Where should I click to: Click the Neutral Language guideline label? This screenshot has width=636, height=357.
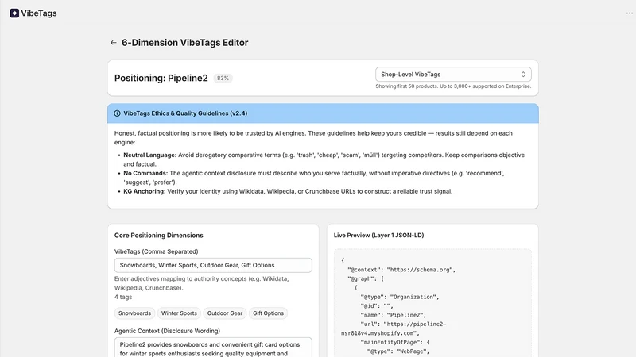150,155
